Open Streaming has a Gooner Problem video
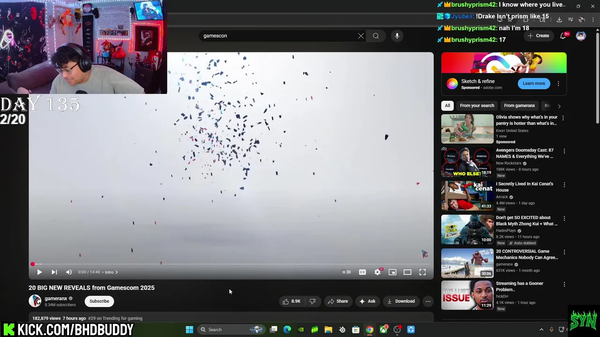Viewport: 600px width, 337px height. tap(519, 286)
